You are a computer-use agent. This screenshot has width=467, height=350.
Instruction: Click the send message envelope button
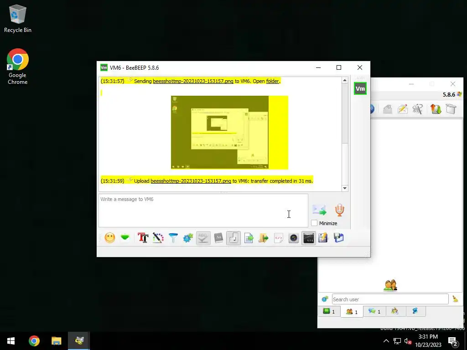coord(319,210)
